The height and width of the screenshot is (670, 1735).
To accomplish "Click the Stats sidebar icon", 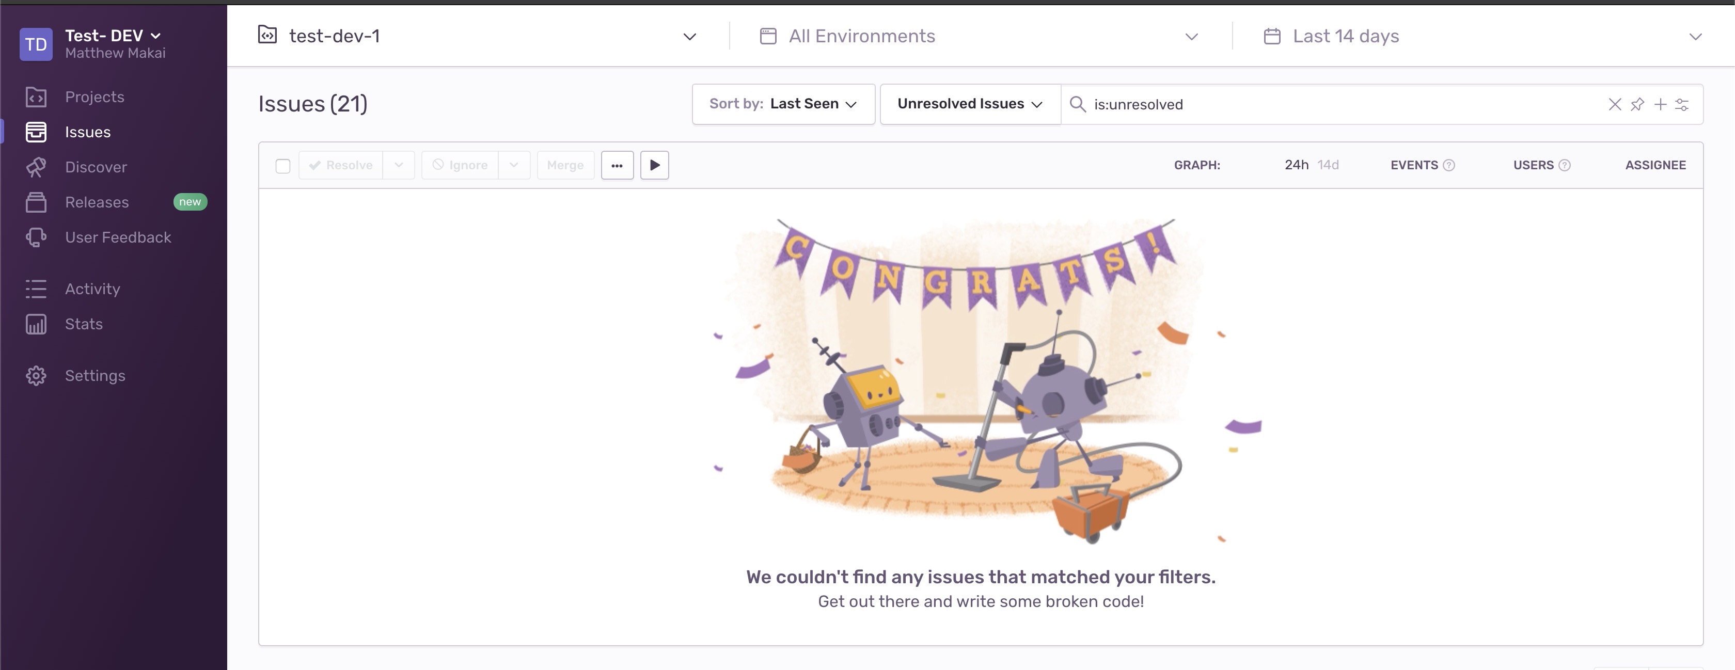I will (37, 324).
